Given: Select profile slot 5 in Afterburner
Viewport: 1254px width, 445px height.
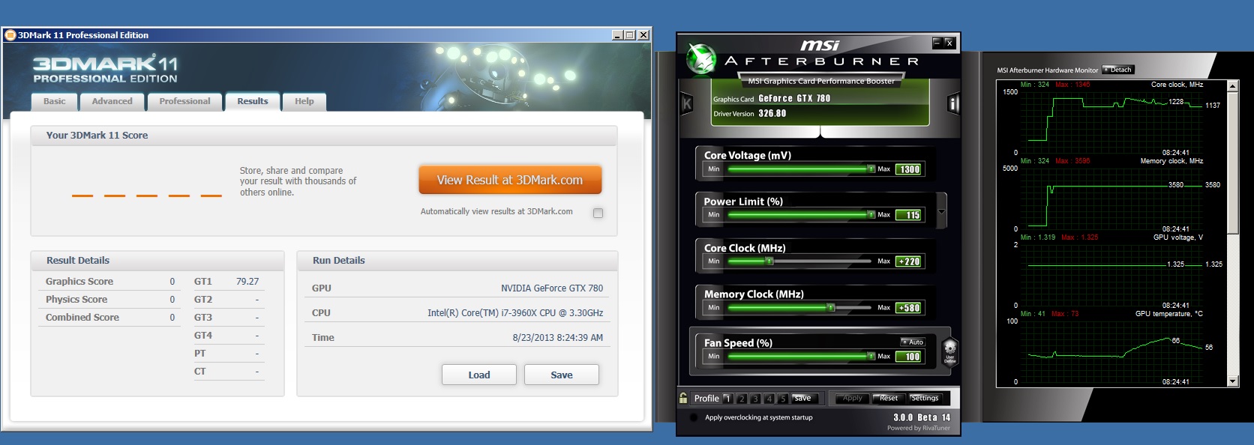Looking at the screenshot, I should tap(782, 399).
